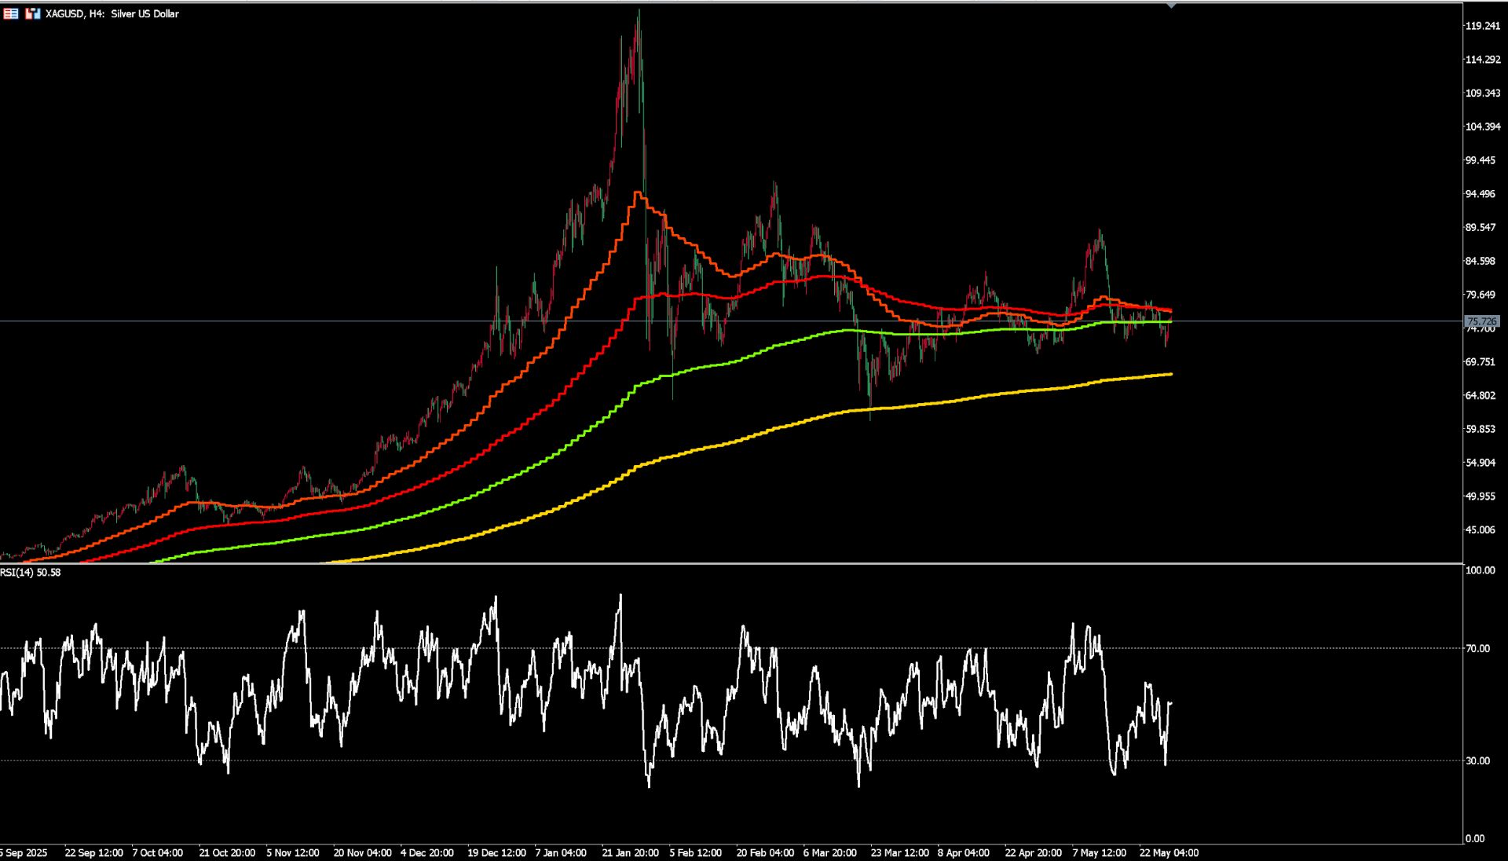Viewport: 1508px width, 861px height.
Task: Click the RSI scale 100.00 label
Action: pyautogui.click(x=1481, y=570)
